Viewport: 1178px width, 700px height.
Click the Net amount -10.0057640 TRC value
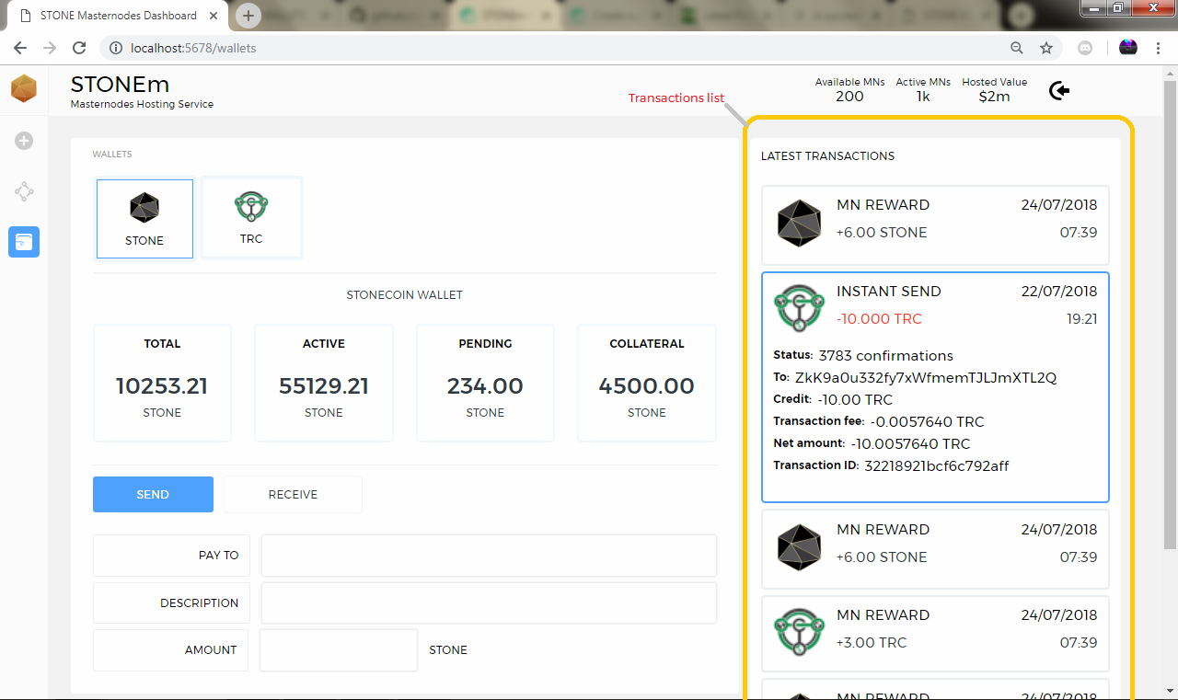coord(910,443)
